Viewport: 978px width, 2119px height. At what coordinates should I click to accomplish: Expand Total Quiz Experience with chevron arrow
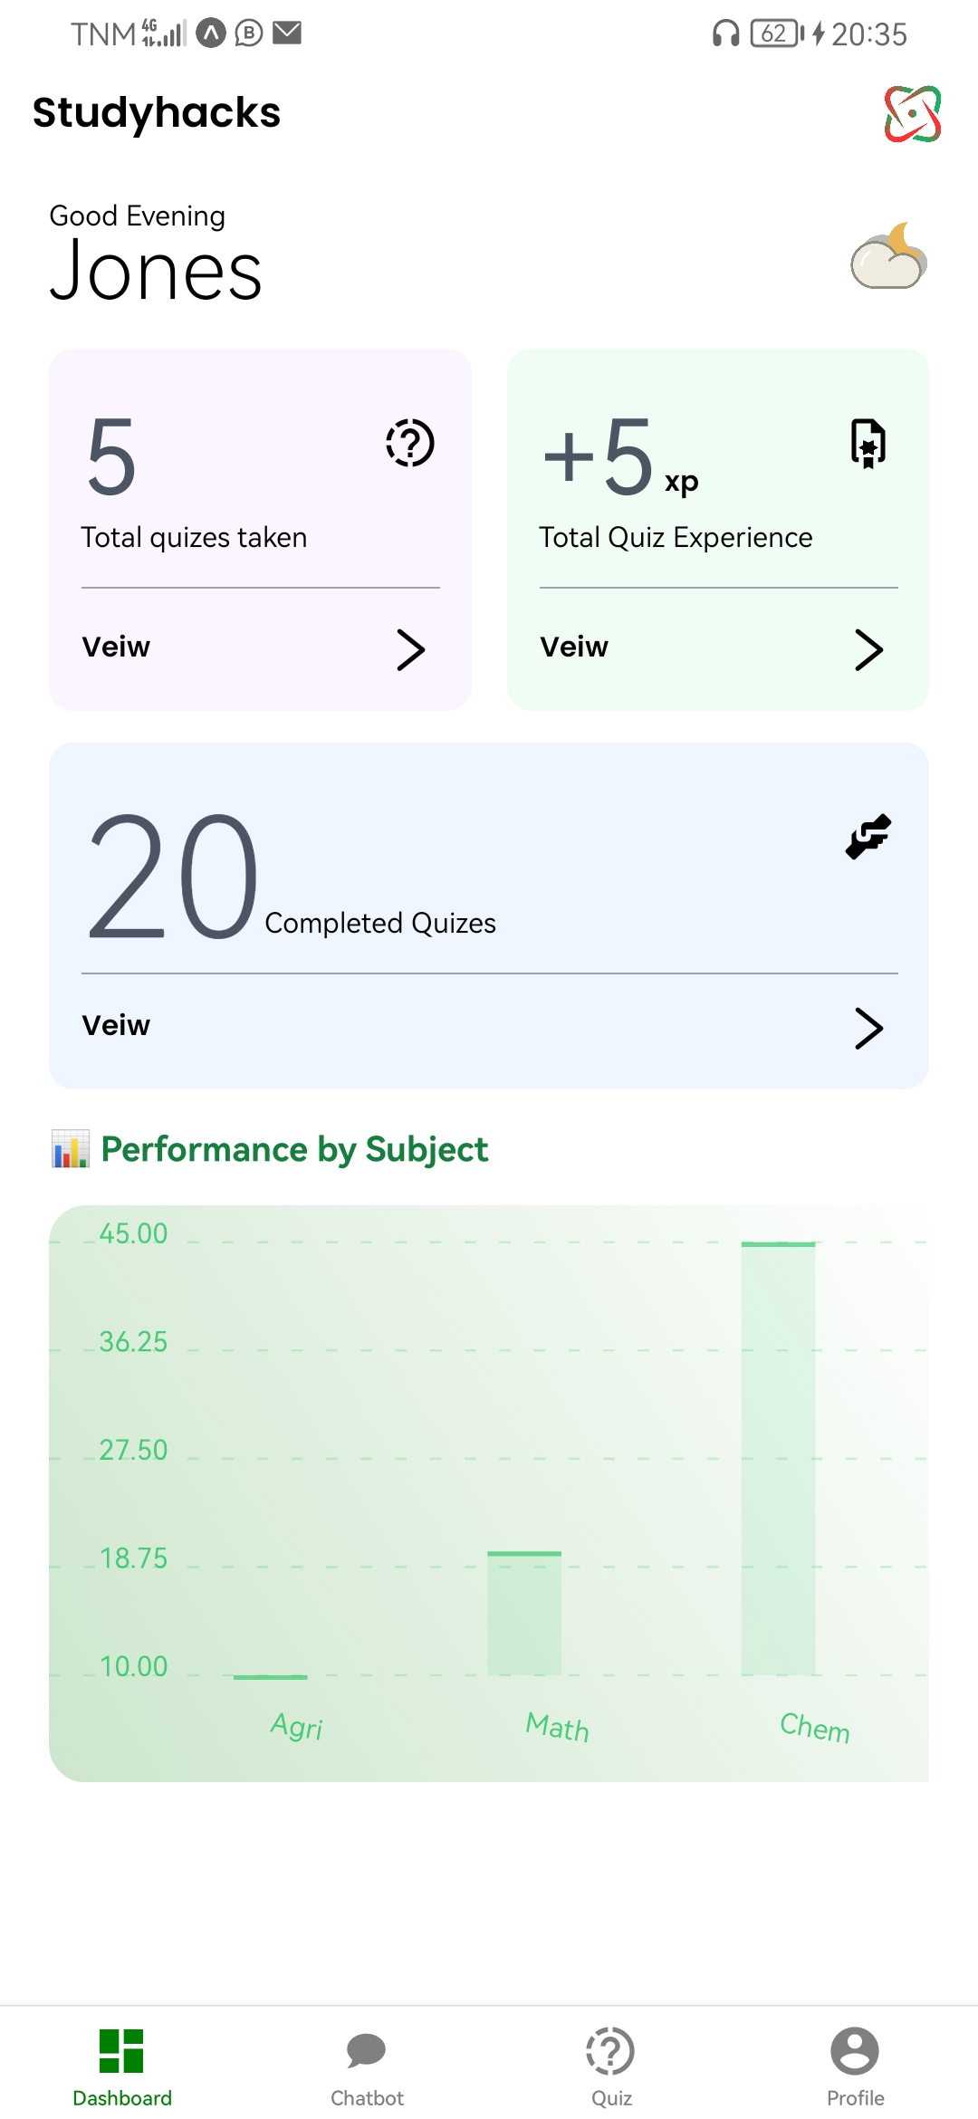click(x=868, y=649)
